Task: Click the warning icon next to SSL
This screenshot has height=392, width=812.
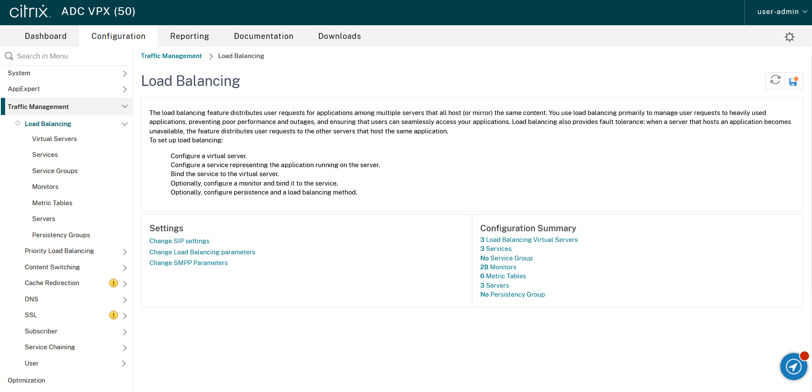Action: [113, 315]
